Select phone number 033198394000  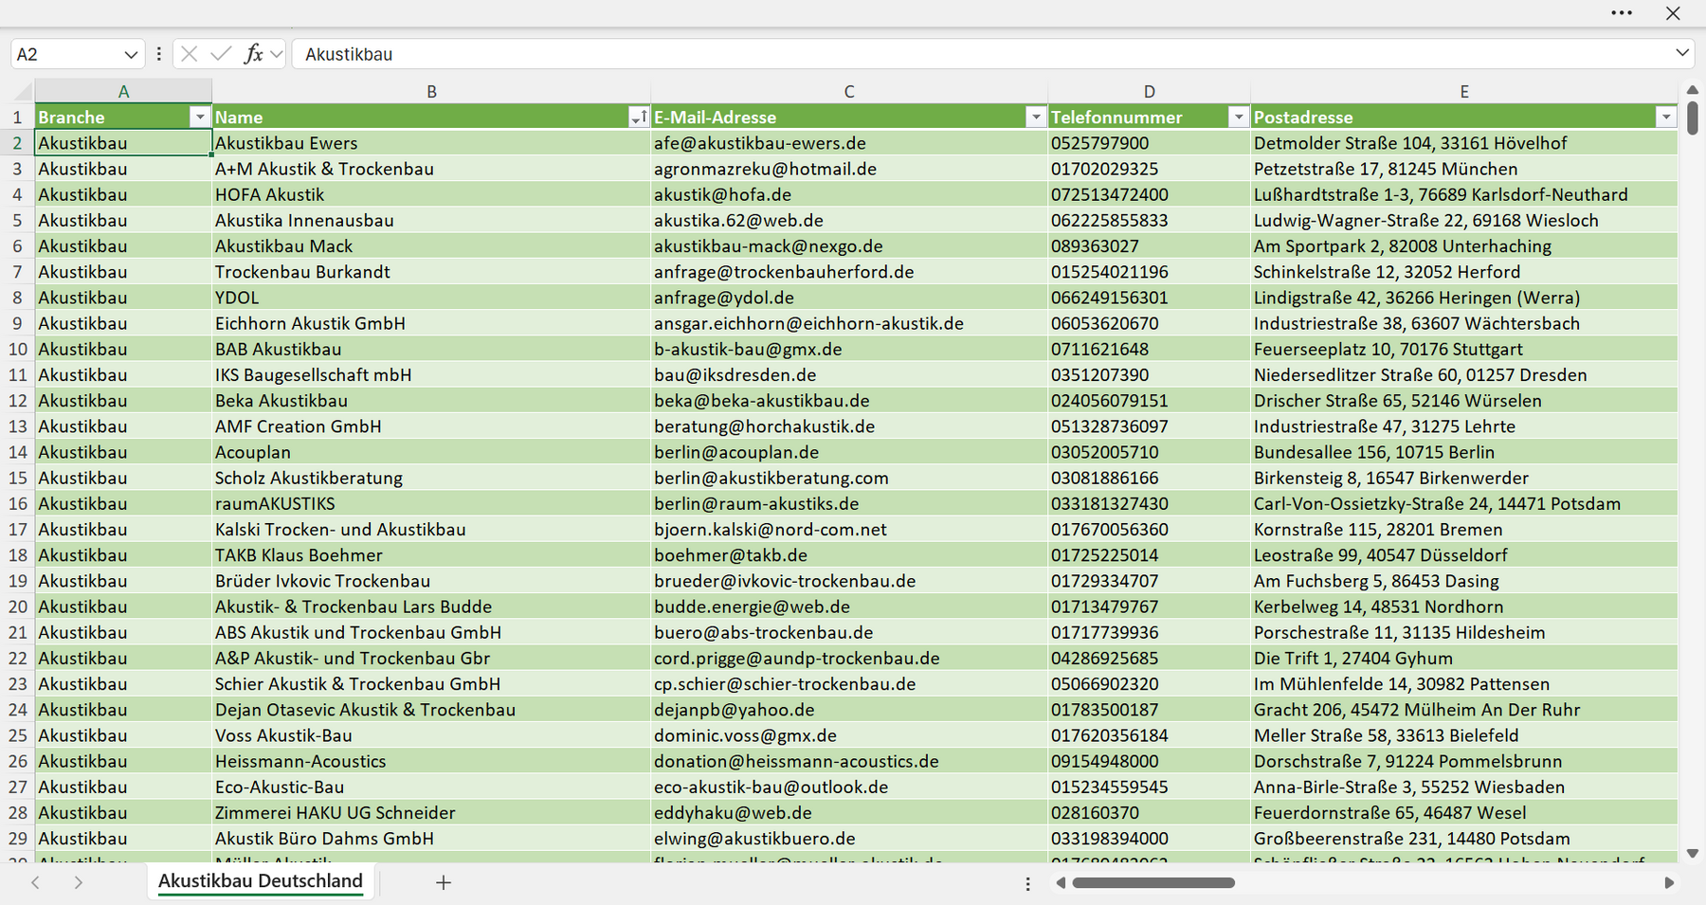(x=1149, y=839)
